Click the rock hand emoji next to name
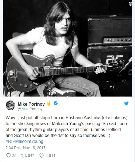The height and width of the screenshot is (162, 135). click(49, 104)
